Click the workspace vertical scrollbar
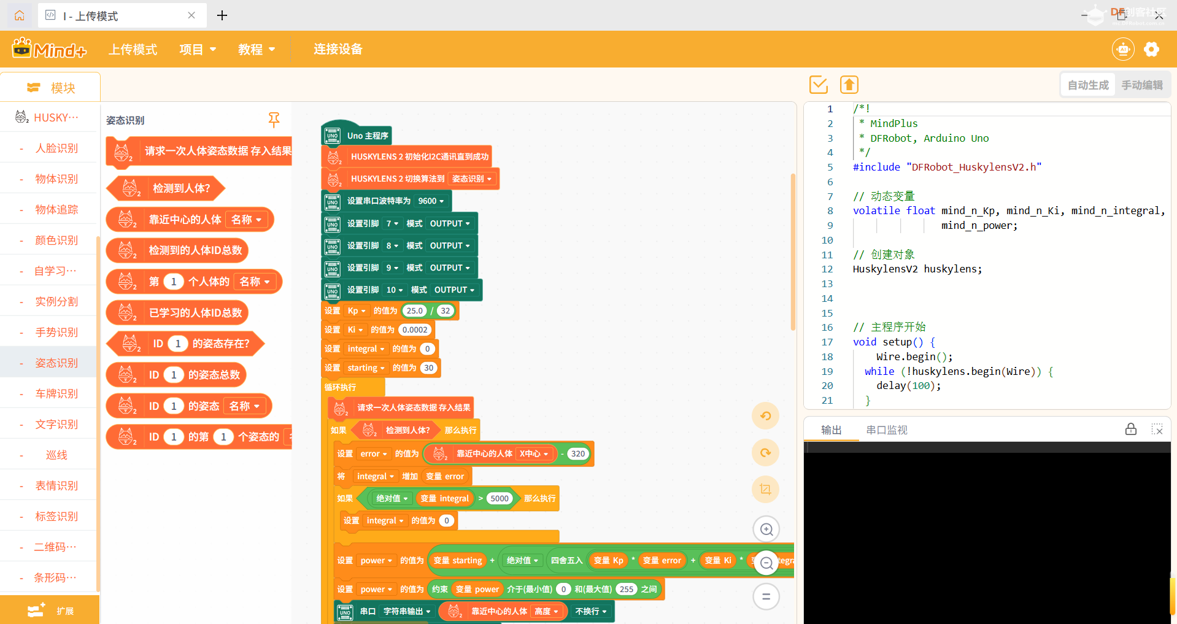This screenshot has width=1177, height=624. tap(793, 252)
